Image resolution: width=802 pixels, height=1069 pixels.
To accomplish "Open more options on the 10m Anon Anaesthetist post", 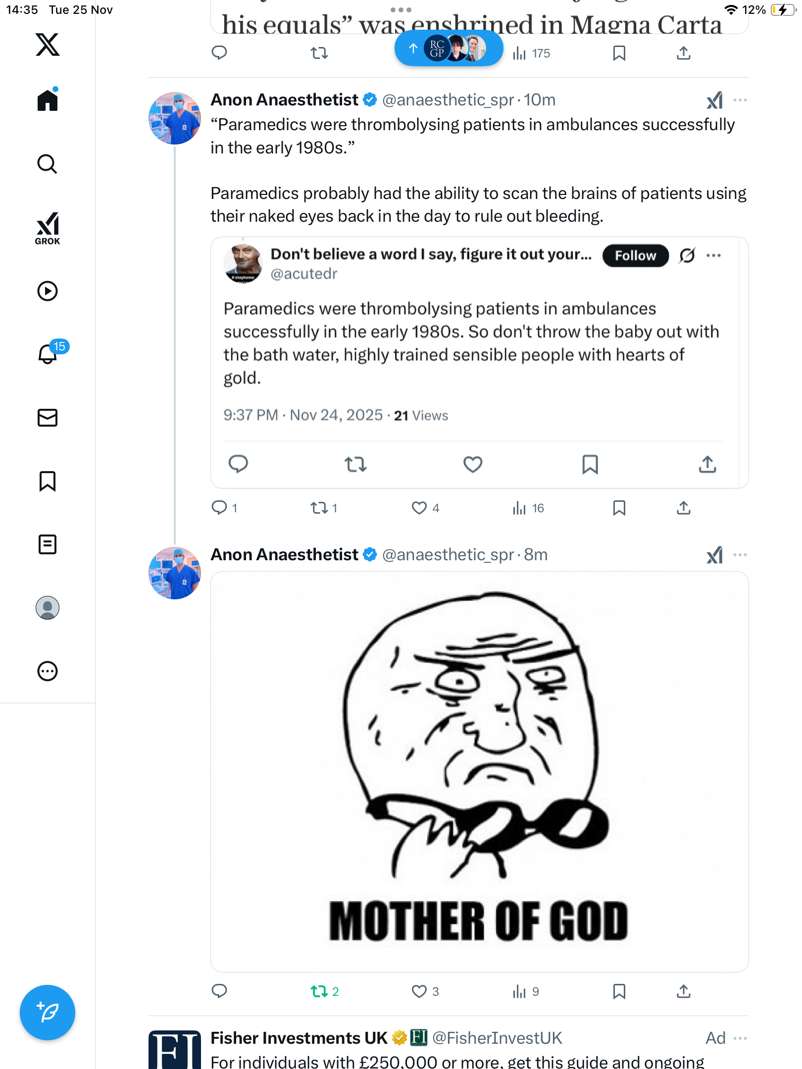I will [x=740, y=100].
